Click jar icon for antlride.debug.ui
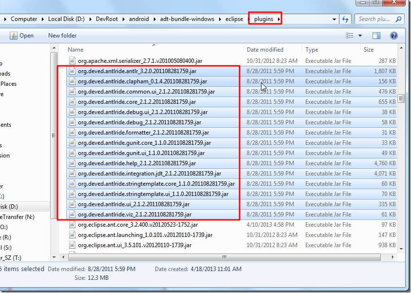Image resolution: width=411 pixels, height=293 pixels. coord(72,112)
